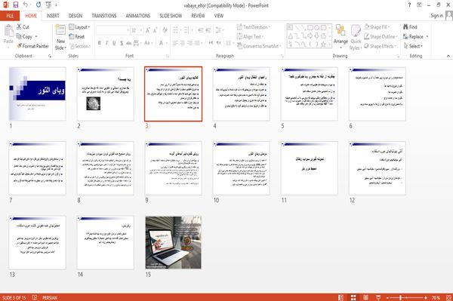Select slide 2 thumbnail with image
This screenshot has height=301, width=453.
(x=106, y=94)
